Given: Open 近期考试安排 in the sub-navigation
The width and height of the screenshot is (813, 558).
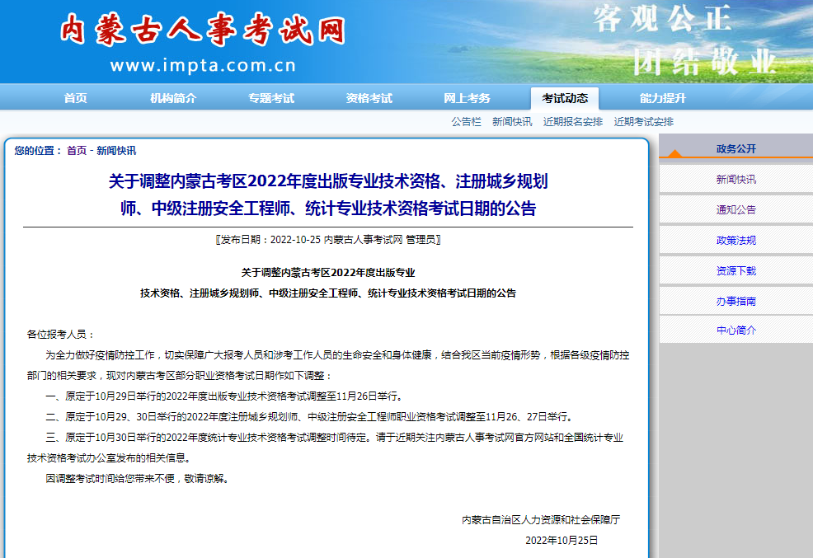Looking at the screenshot, I should coord(643,122).
